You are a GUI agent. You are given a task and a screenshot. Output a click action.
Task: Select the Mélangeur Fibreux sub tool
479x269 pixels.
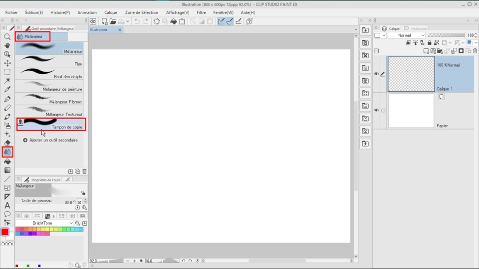(49, 99)
